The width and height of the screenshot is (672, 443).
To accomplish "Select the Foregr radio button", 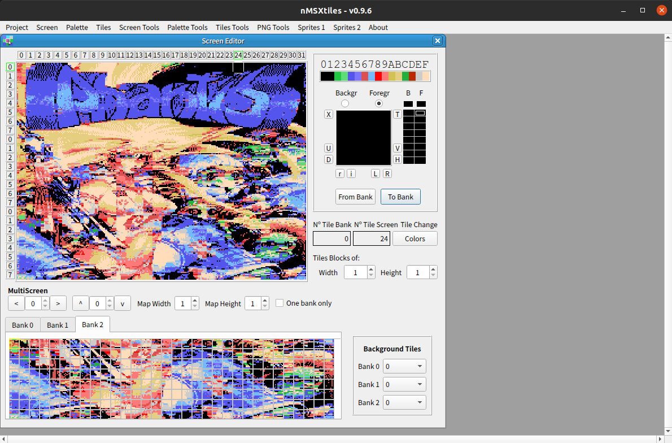I will (378, 103).
